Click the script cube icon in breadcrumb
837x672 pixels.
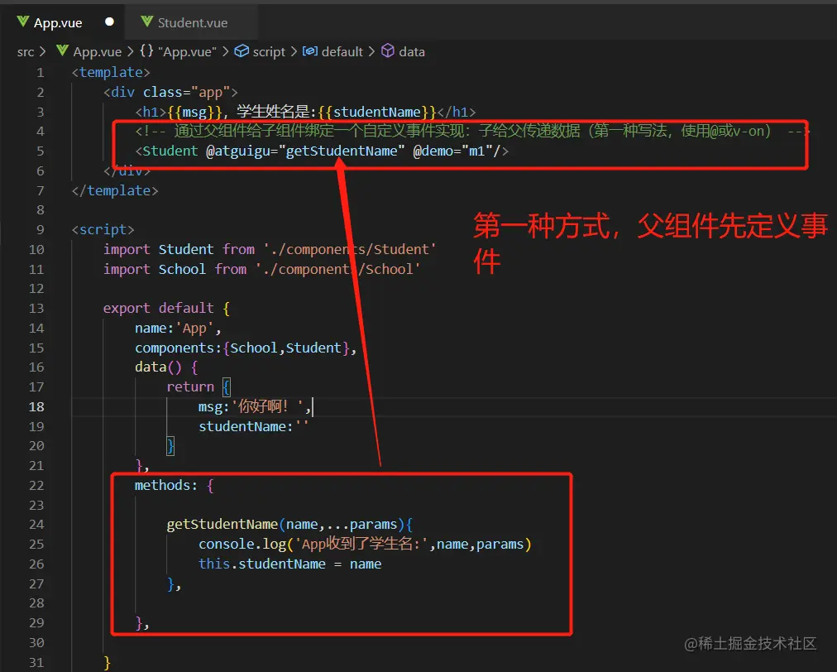tap(242, 50)
